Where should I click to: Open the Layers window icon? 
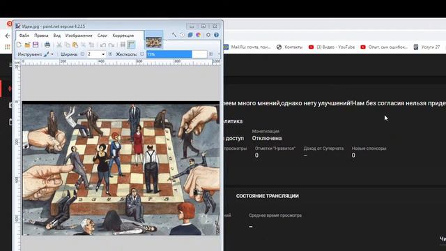coord(190,35)
